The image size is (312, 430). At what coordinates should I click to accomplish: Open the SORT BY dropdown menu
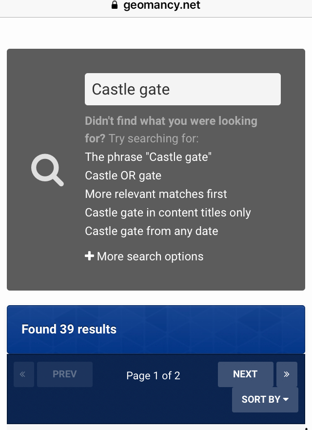(265, 399)
